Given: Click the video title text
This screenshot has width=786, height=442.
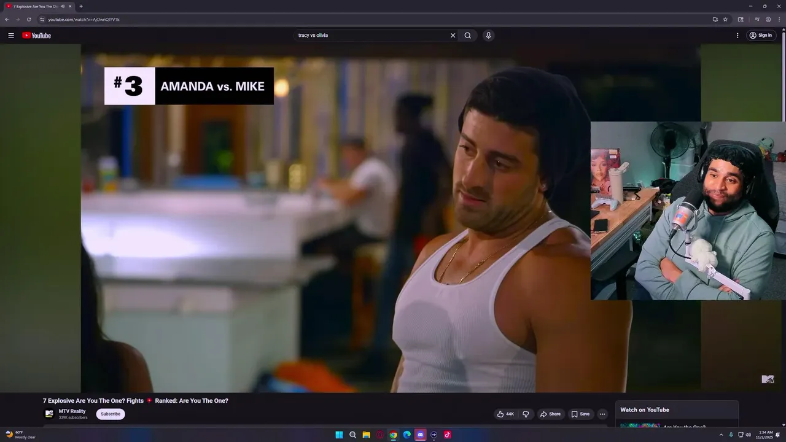Looking at the screenshot, I should pos(136,401).
